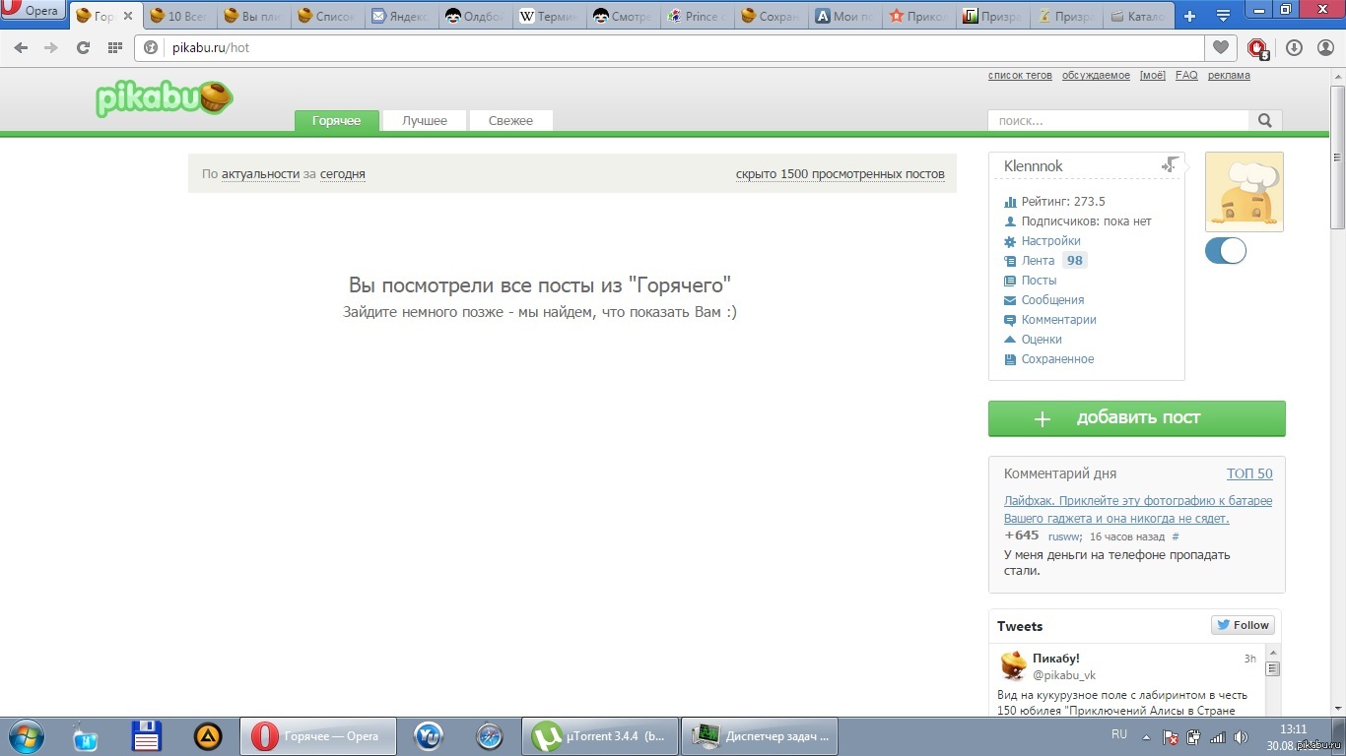Screen dimensions: 1346x756
Task: Open the "актуальности" sort dropdown
Action: point(260,173)
